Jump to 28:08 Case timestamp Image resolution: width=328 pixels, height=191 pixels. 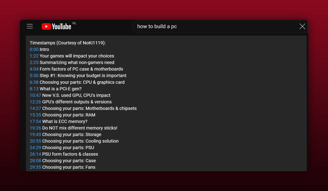coord(35,161)
